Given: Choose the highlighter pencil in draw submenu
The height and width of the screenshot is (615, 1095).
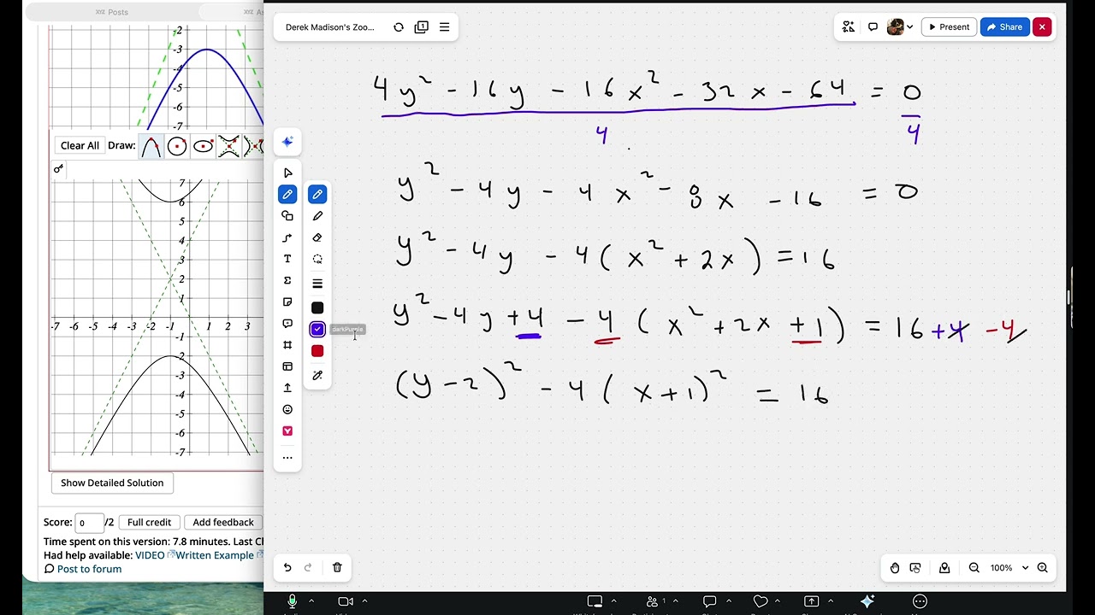Looking at the screenshot, I should point(317,216).
